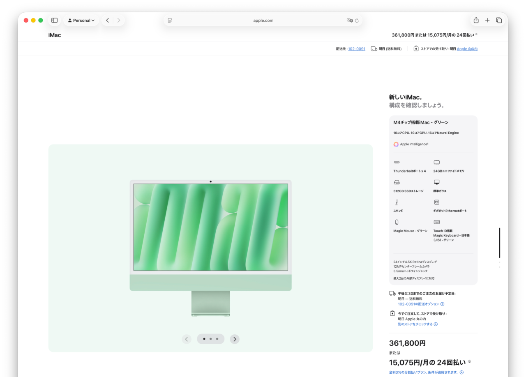Viewport: 526px width, 377px height.
Task: Open the Share menu
Action: [x=476, y=20]
